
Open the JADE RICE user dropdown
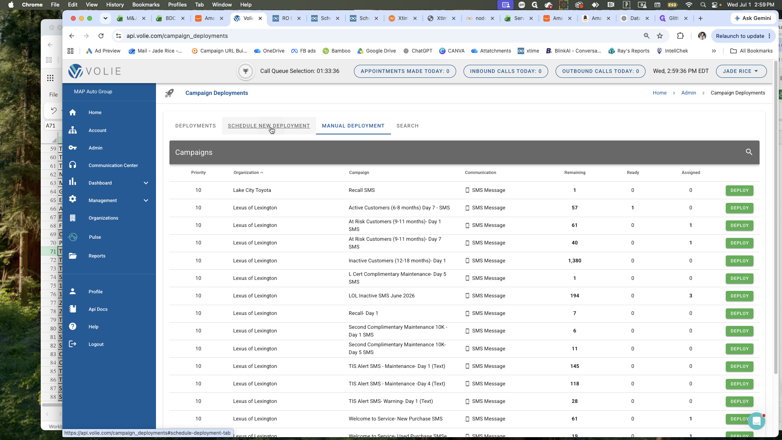tap(741, 71)
